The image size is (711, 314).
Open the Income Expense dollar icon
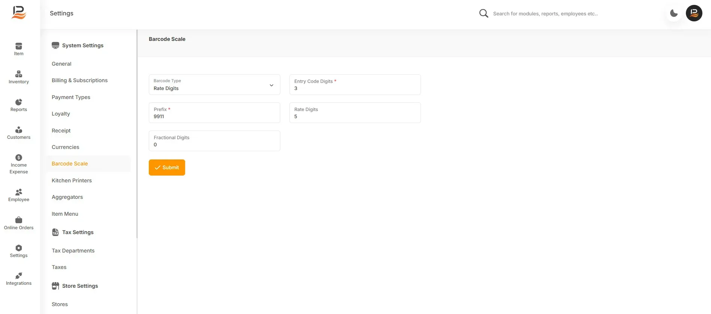(x=19, y=158)
